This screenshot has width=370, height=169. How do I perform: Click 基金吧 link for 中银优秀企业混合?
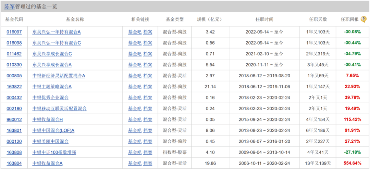(x=135, y=97)
